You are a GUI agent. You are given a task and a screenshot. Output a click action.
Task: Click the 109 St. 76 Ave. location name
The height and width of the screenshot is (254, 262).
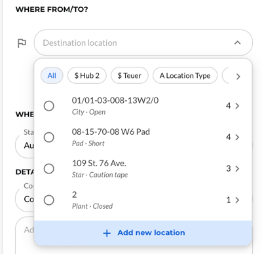click(99, 163)
